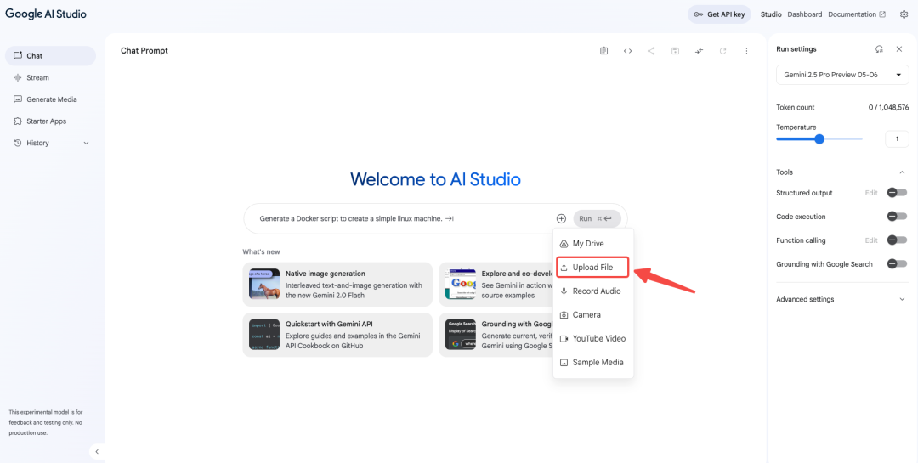Click the YouTube Video camcorder icon
Screen dimensions: 918x463
(564, 339)
